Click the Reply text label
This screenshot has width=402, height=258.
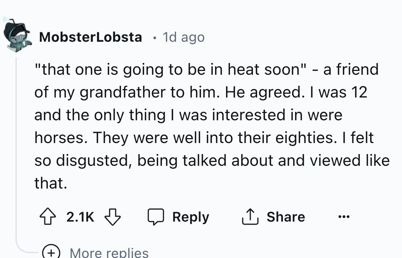pyautogui.click(x=190, y=217)
